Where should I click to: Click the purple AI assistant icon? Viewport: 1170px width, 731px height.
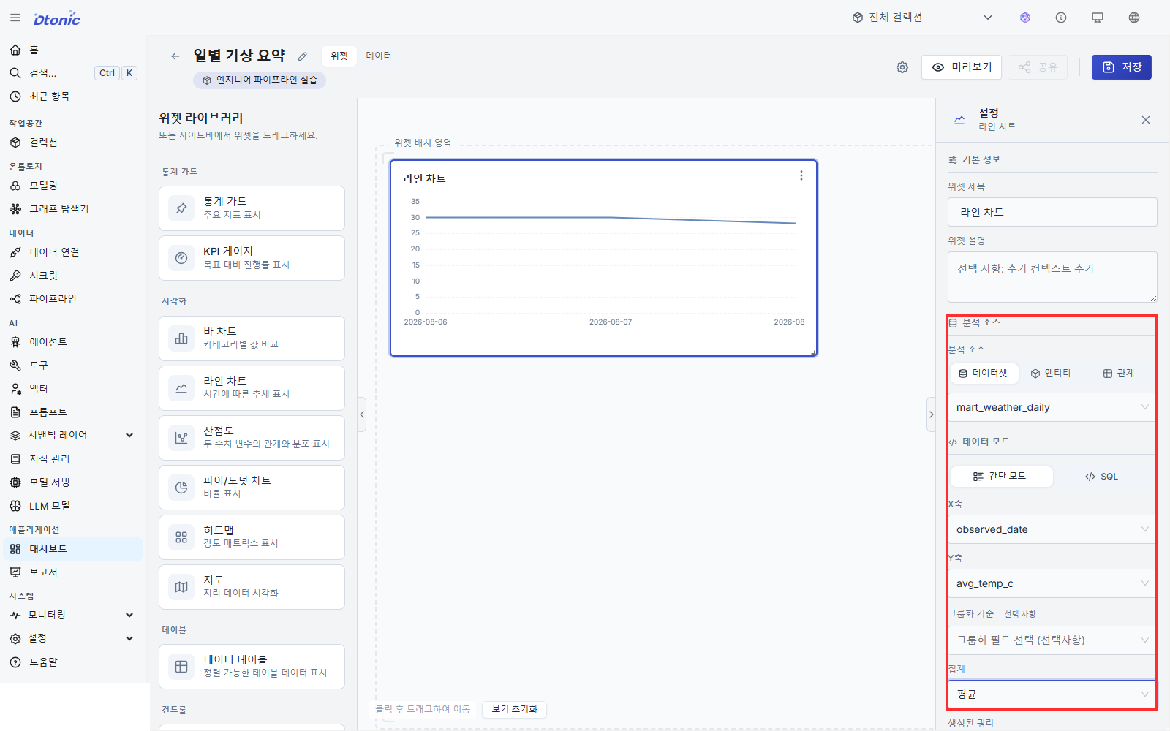[x=1025, y=18]
